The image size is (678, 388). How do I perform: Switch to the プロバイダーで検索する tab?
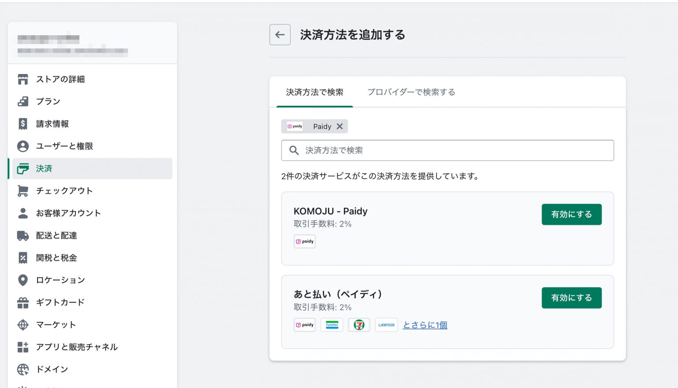411,92
